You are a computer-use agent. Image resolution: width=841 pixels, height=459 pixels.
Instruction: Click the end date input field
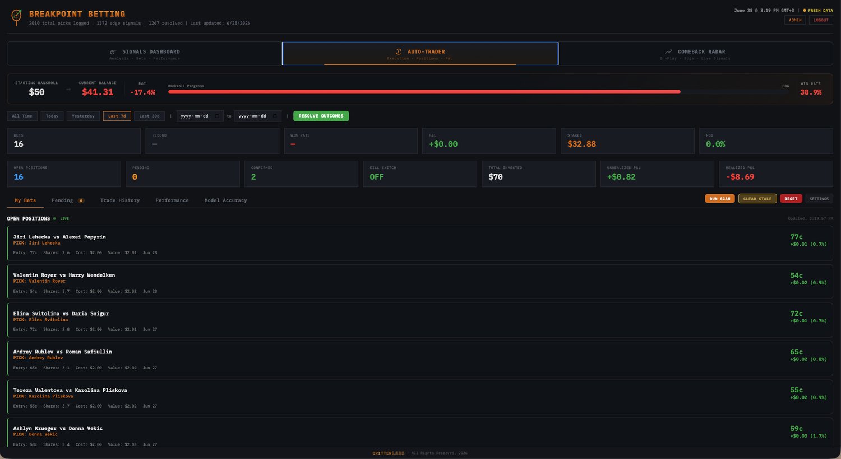point(258,116)
